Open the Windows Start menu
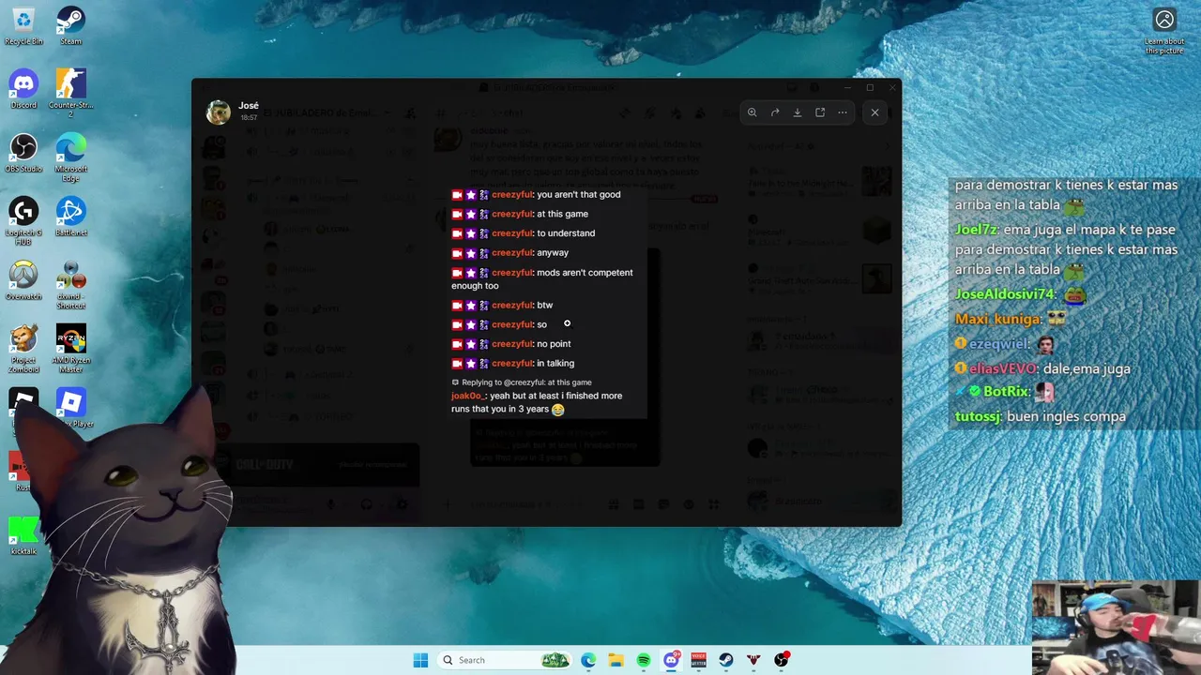1201x675 pixels. pyautogui.click(x=420, y=660)
